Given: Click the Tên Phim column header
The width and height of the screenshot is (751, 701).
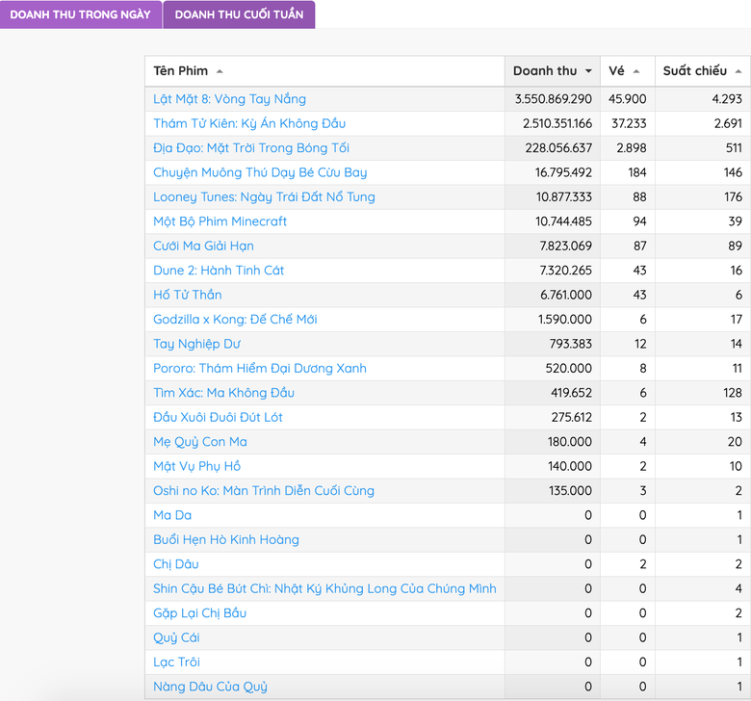Looking at the screenshot, I should [x=180, y=71].
